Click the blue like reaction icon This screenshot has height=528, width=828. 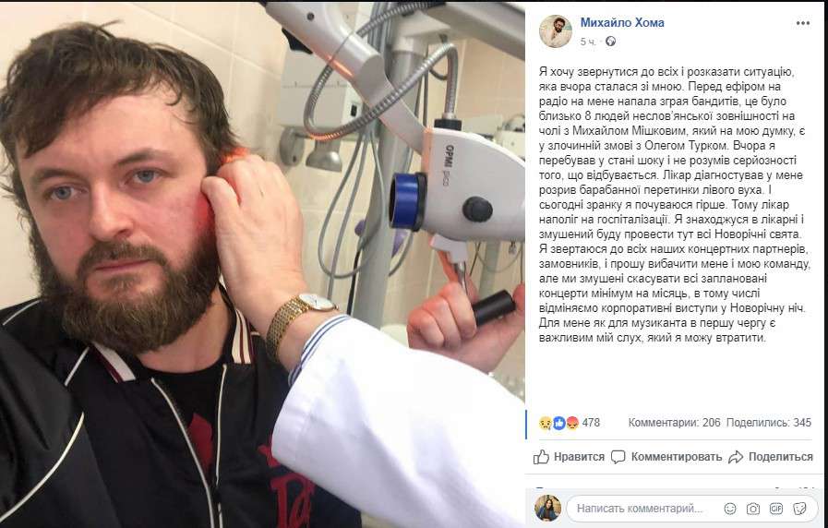coord(558,423)
